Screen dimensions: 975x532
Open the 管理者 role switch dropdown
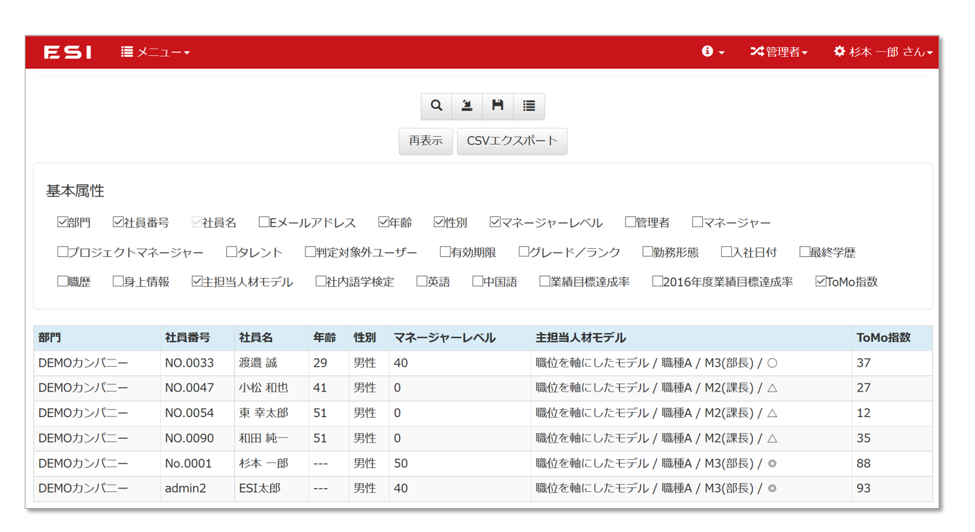pos(779,52)
